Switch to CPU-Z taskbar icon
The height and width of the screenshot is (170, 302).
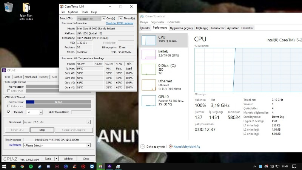coord(109,166)
